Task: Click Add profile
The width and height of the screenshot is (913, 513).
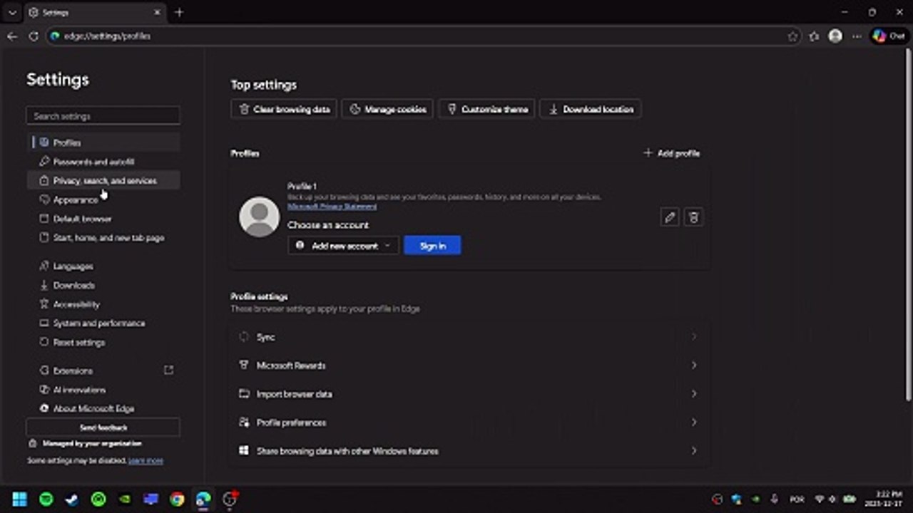Action: pyautogui.click(x=671, y=153)
